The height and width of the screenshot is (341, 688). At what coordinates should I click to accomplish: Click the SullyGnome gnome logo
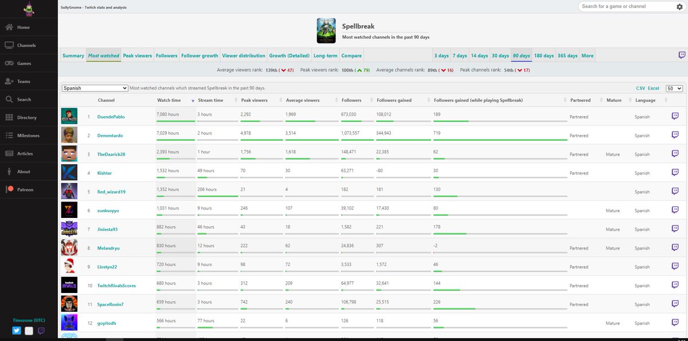pos(29,9)
